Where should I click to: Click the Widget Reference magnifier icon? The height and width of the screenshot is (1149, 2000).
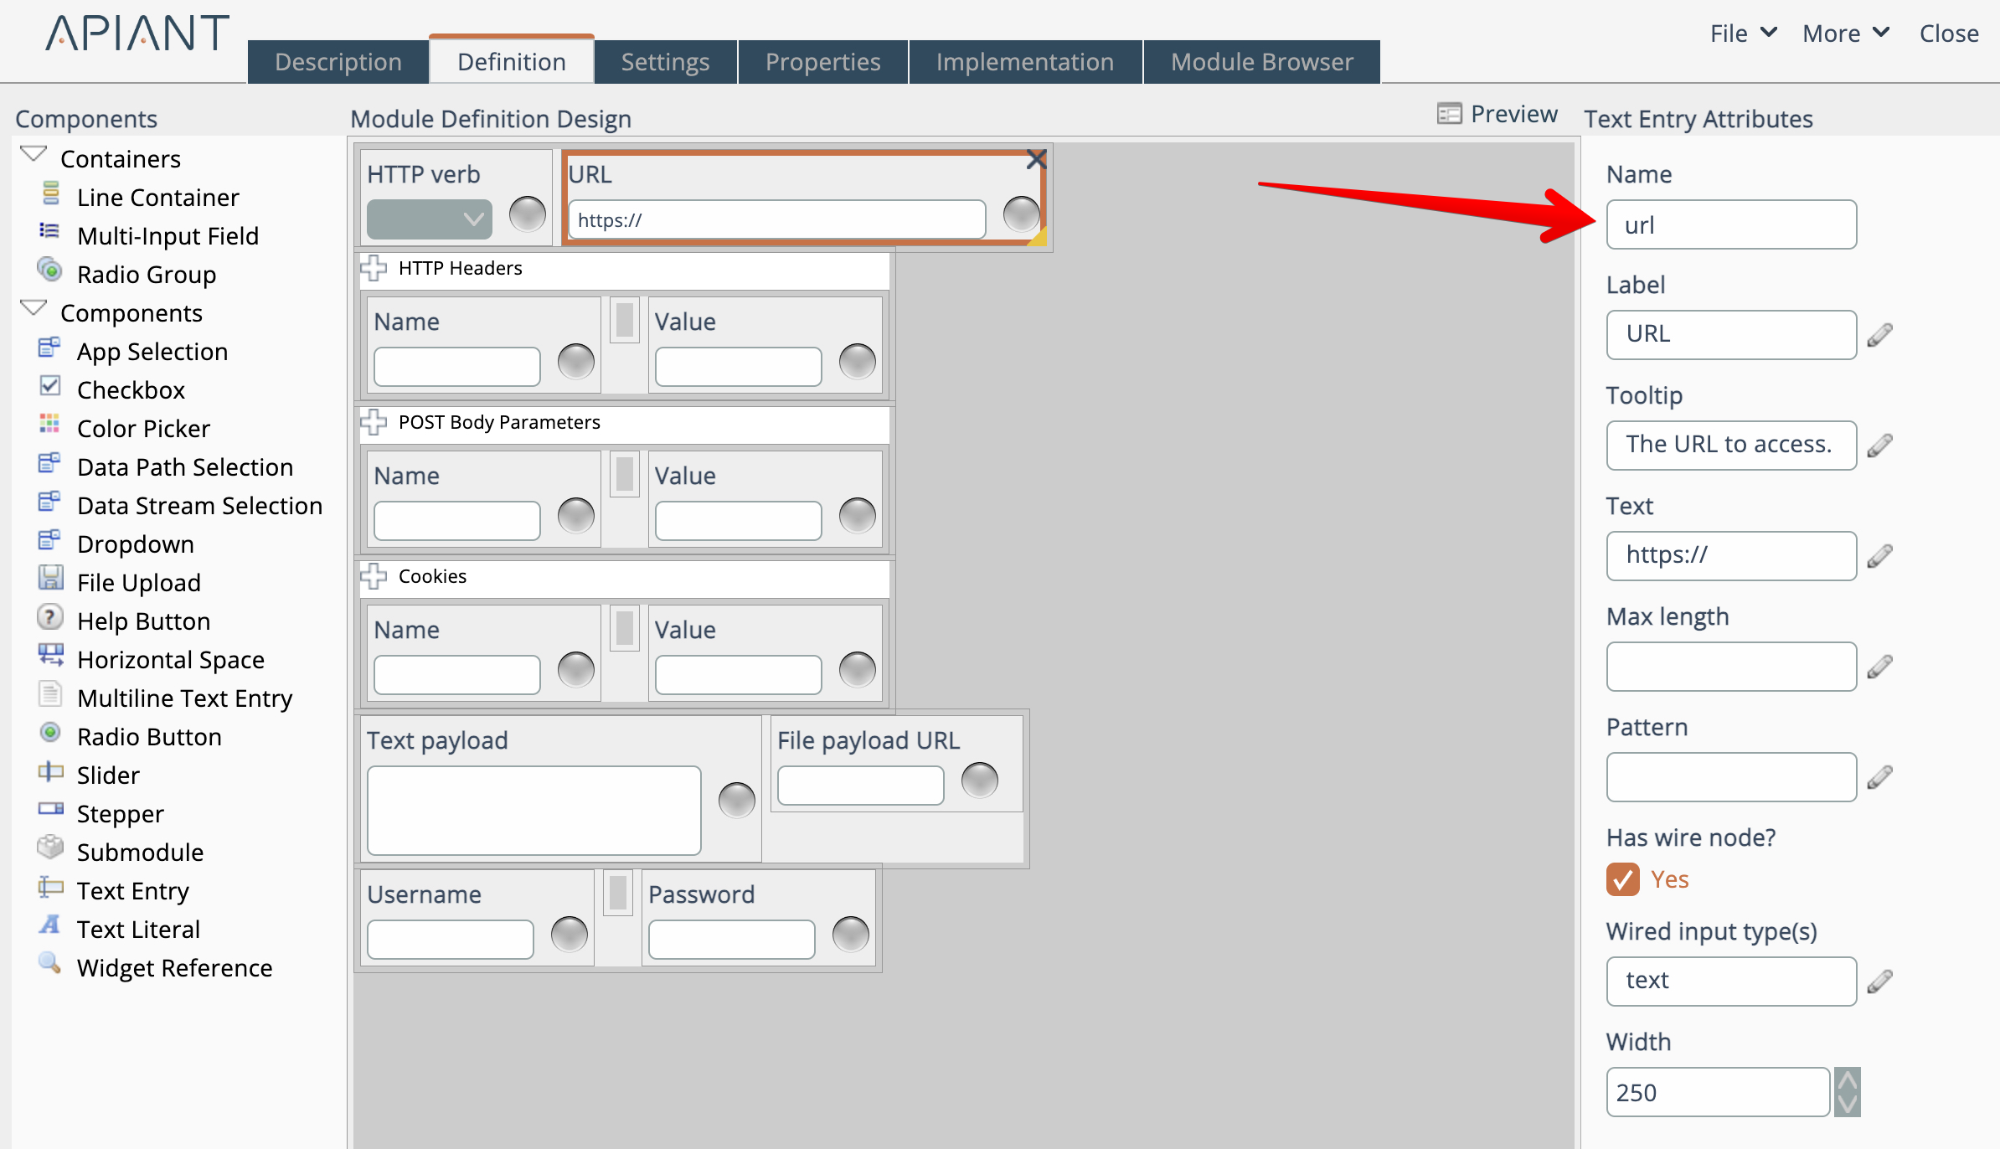click(49, 963)
